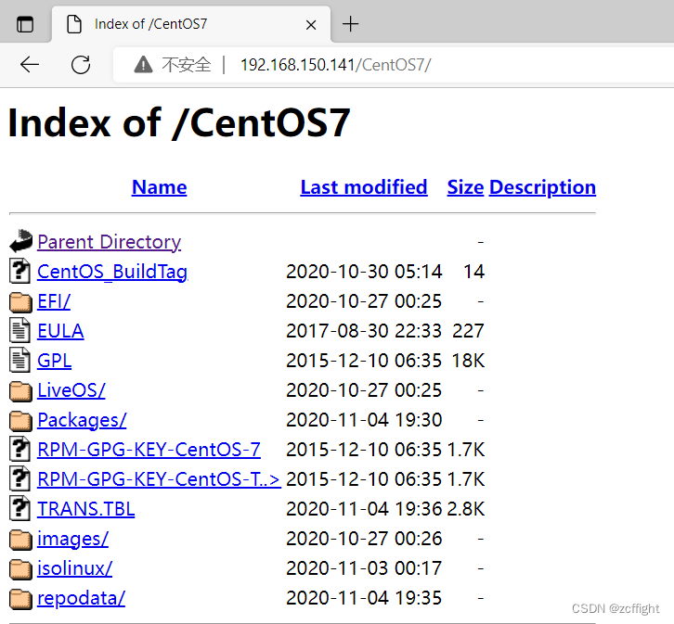Screen dimensions: 674x624
Task: Open the EULA file link
Action: point(60,331)
